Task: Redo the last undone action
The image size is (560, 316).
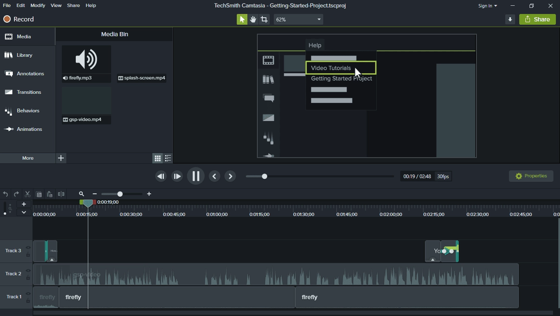Action: 16,194
